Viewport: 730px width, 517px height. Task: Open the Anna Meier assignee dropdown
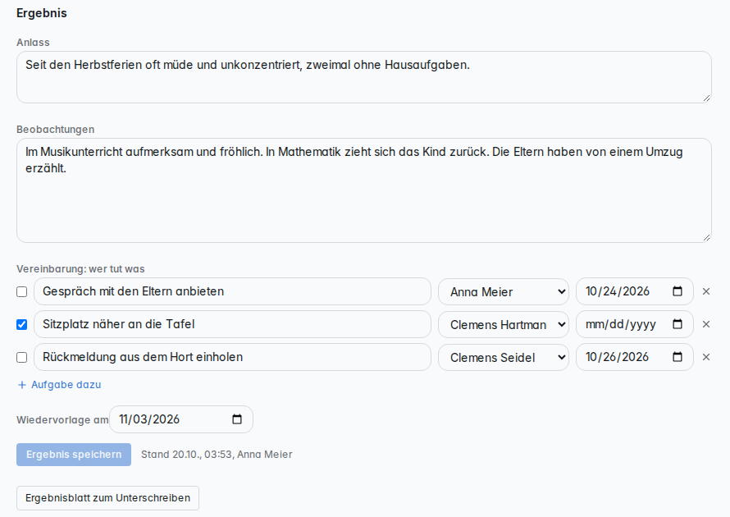tap(504, 291)
